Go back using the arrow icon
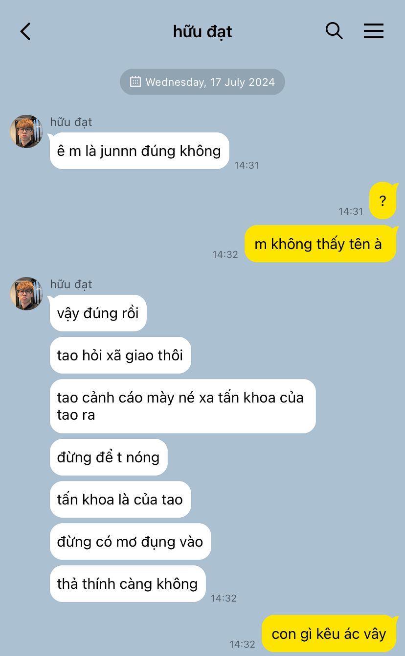Screen dimensions: 405x656 25,31
